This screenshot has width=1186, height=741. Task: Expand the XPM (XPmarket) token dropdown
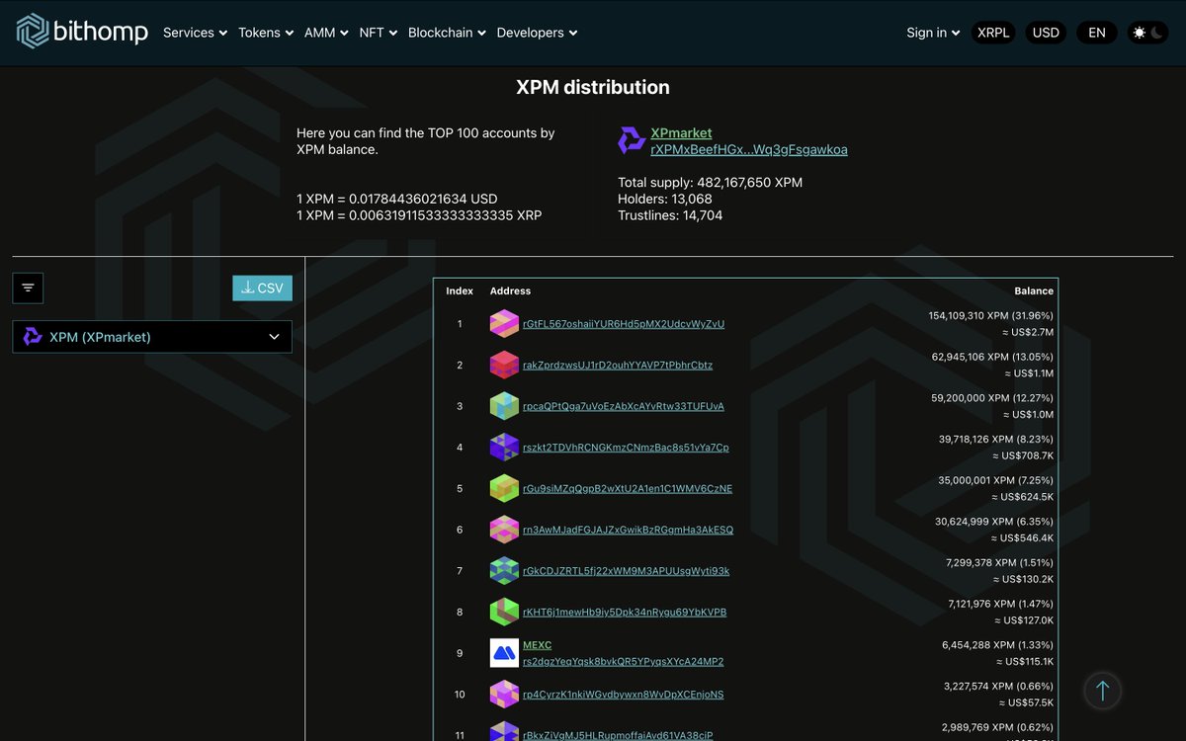152,337
